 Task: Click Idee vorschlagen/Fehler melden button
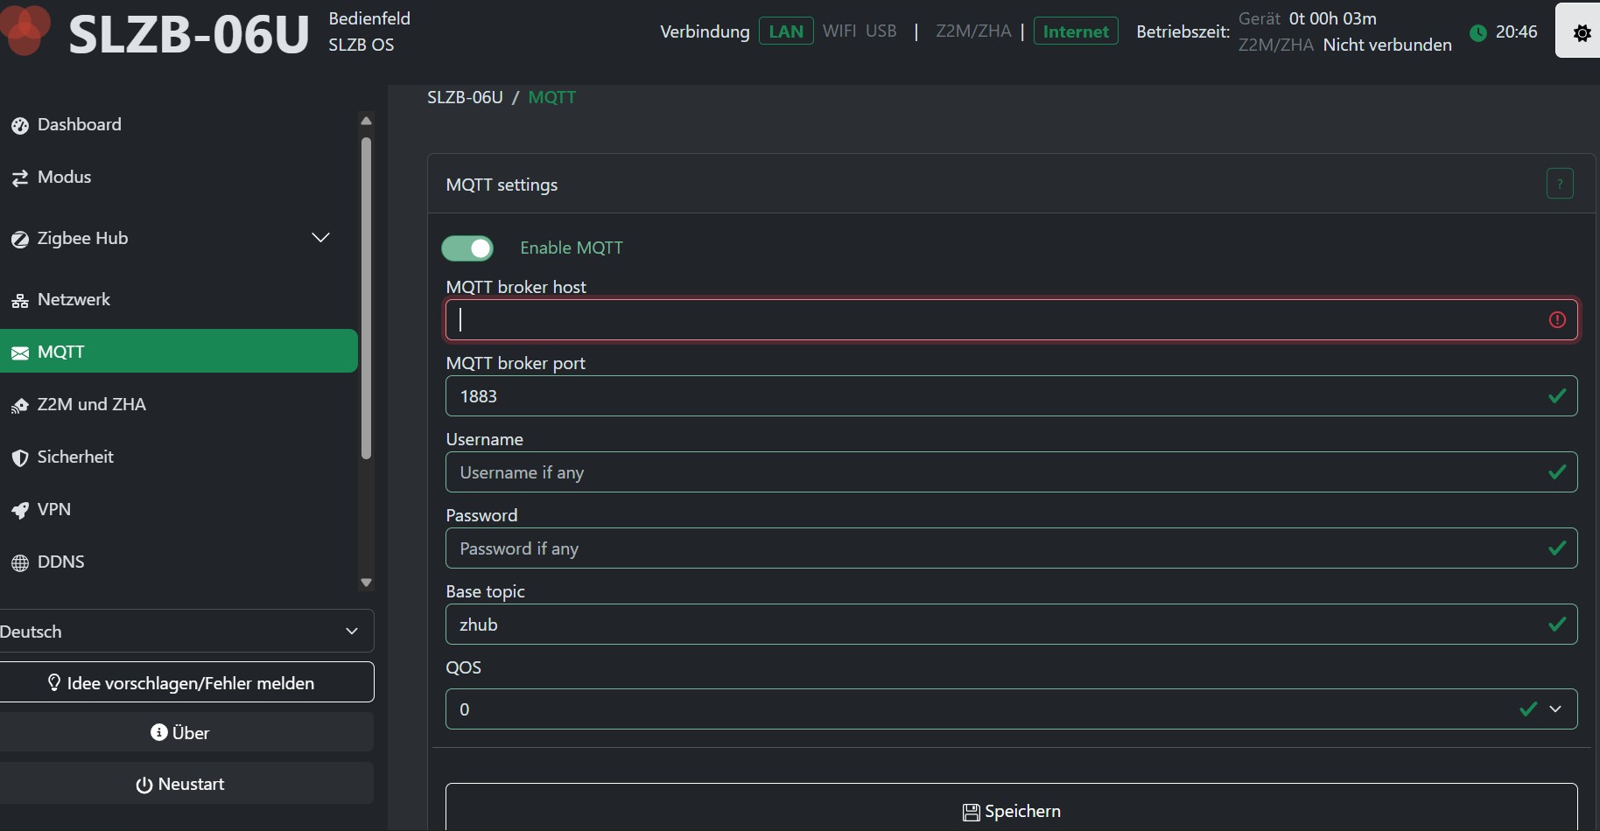point(186,683)
